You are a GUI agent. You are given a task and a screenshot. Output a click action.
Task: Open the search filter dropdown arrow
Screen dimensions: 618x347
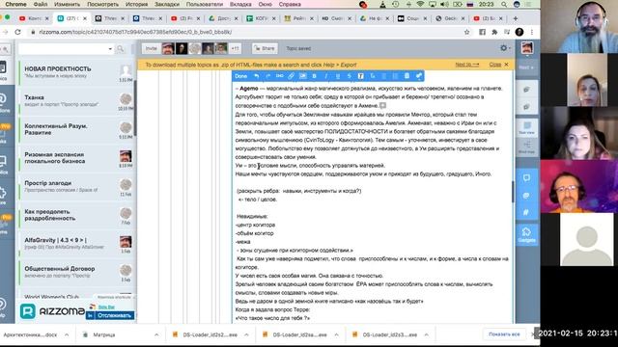pos(110,49)
